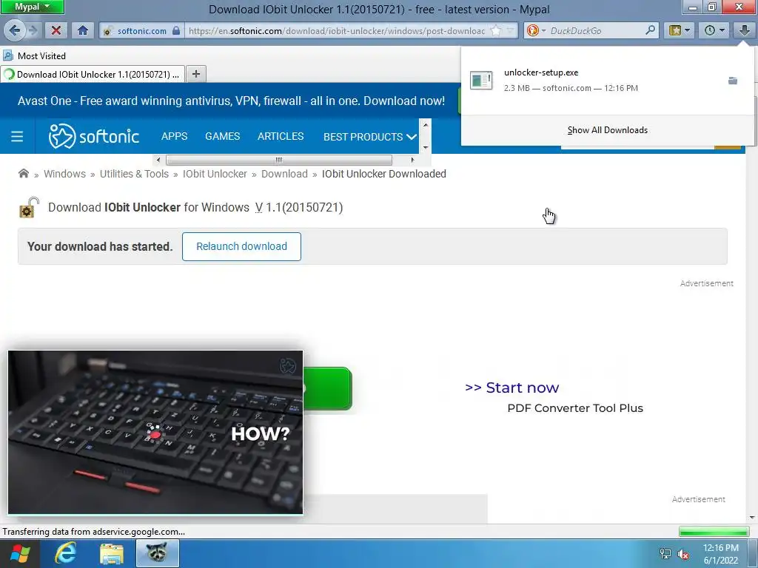Click the nav scrollbar right arrow
The height and width of the screenshot is (568, 758).
412,160
